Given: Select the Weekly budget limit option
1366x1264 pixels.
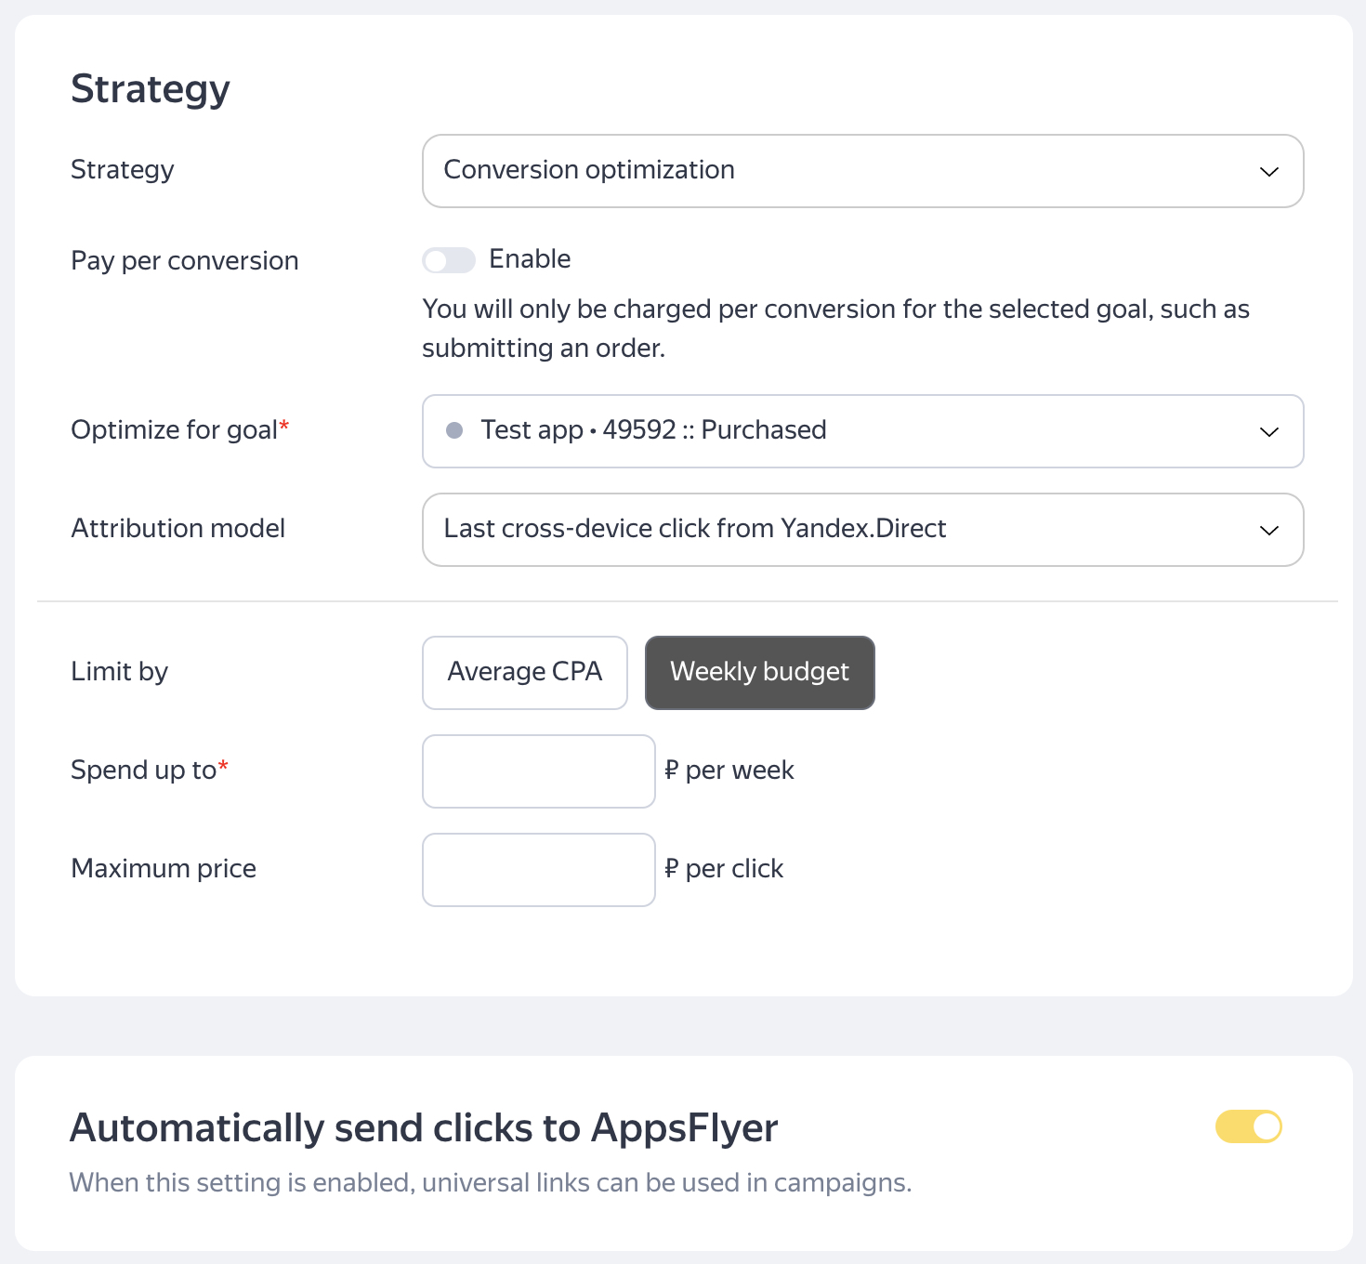Looking at the screenshot, I should tap(760, 673).
